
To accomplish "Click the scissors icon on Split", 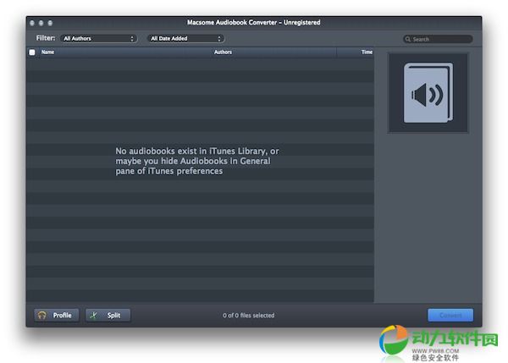I will 96,316.
